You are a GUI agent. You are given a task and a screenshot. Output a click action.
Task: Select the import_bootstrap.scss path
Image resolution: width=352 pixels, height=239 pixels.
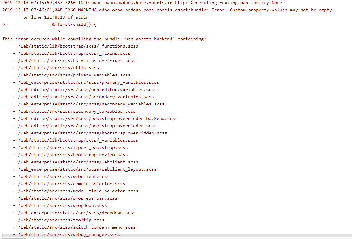(x=73, y=147)
